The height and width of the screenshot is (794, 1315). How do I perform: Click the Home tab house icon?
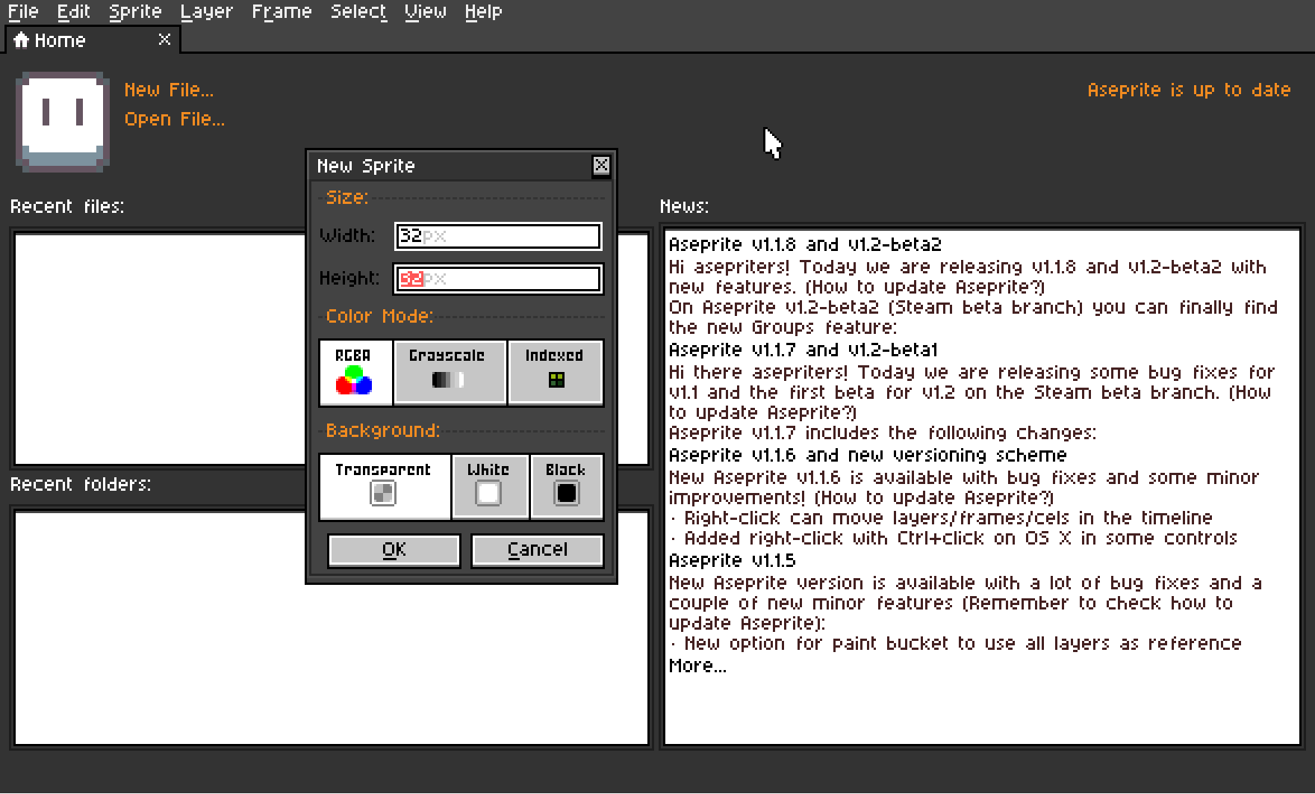(21, 40)
